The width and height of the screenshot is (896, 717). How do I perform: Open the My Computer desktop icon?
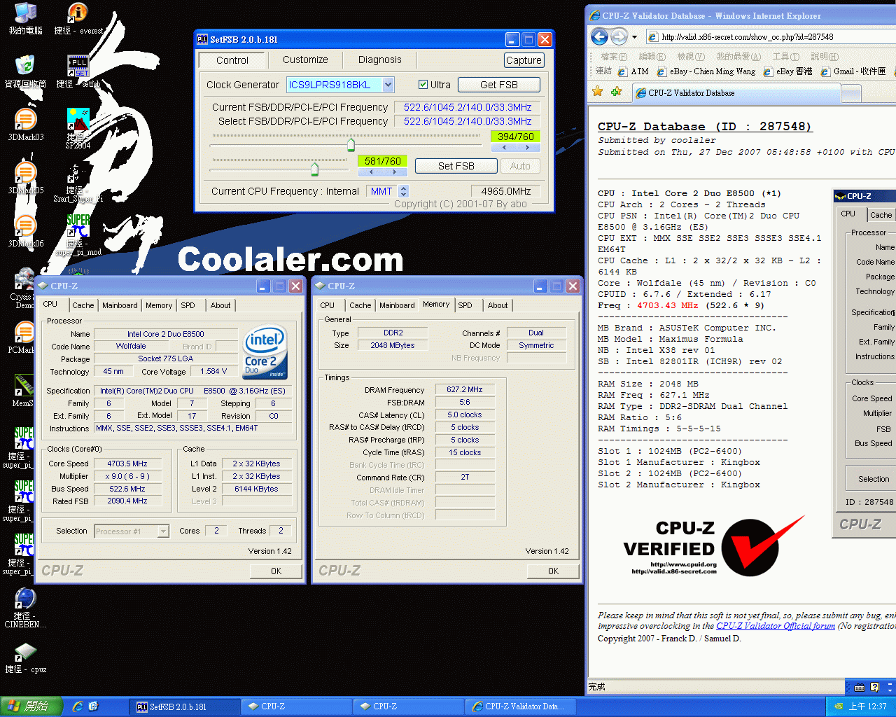point(25,19)
